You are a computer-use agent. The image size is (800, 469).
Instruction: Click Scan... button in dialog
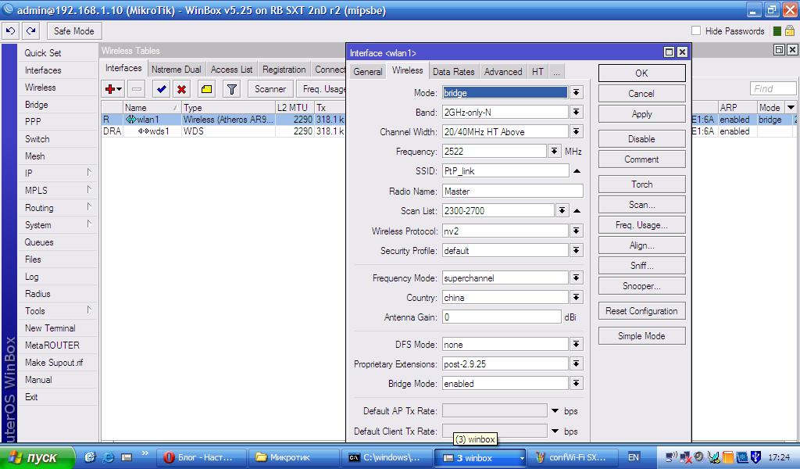(x=642, y=205)
